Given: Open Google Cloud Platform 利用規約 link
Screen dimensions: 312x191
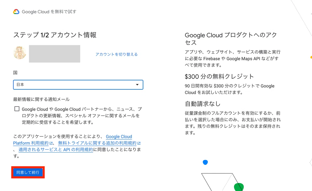Looking at the screenshot, I should (73, 140).
